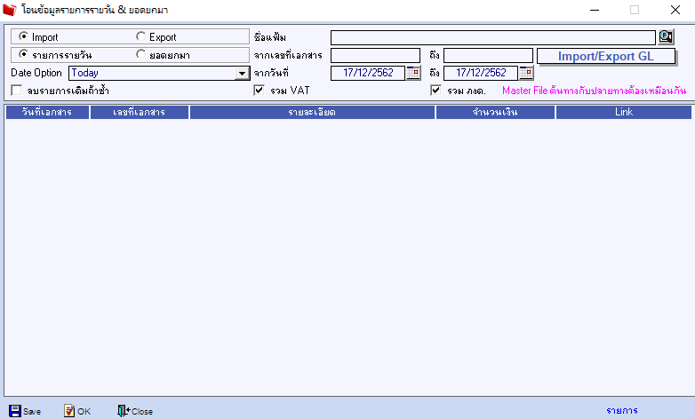The image size is (695, 419).
Task: Toggle the รวม ภงด. checkbox
Action: [435, 91]
